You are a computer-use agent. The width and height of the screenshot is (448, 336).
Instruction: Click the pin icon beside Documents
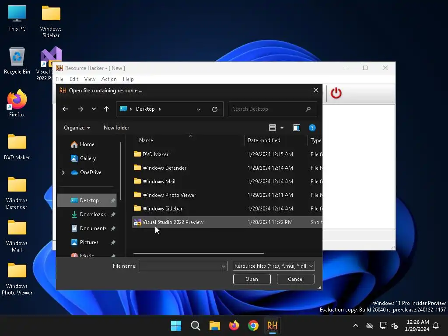(x=113, y=228)
